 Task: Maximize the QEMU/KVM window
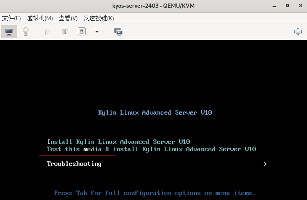[287, 6]
